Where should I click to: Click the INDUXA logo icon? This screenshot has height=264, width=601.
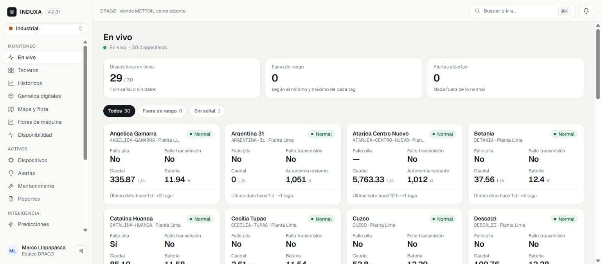pyautogui.click(x=12, y=12)
